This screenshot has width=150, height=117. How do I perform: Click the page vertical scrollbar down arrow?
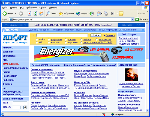(147, 110)
